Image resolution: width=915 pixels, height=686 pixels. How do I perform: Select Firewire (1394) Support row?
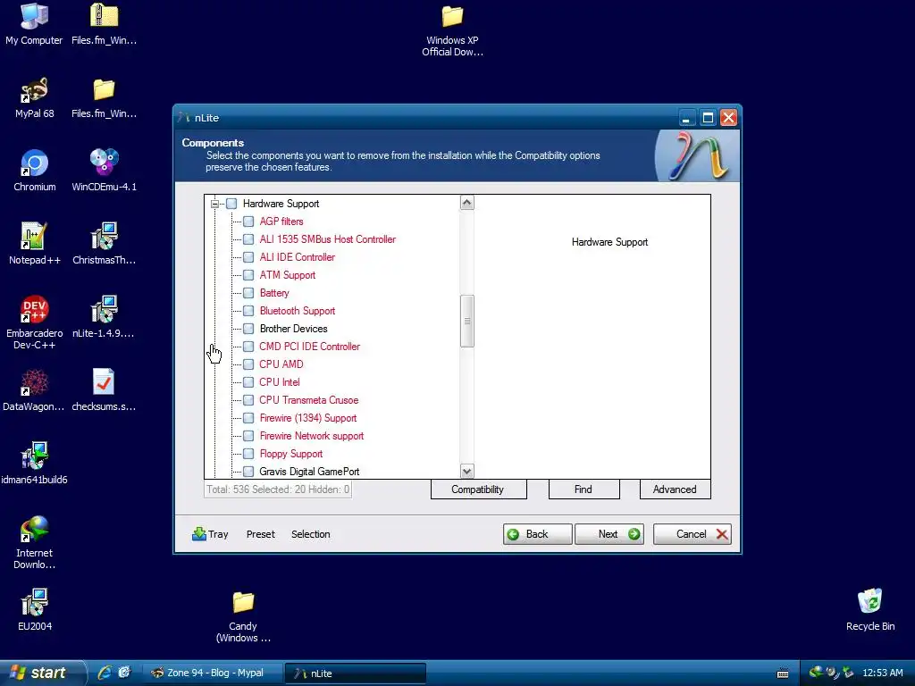click(x=308, y=418)
